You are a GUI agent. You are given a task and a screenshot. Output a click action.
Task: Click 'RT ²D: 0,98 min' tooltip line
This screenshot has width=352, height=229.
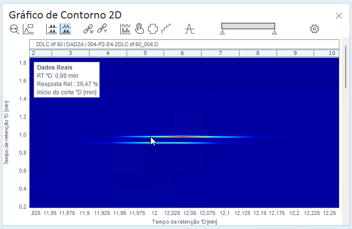coord(57,76)
